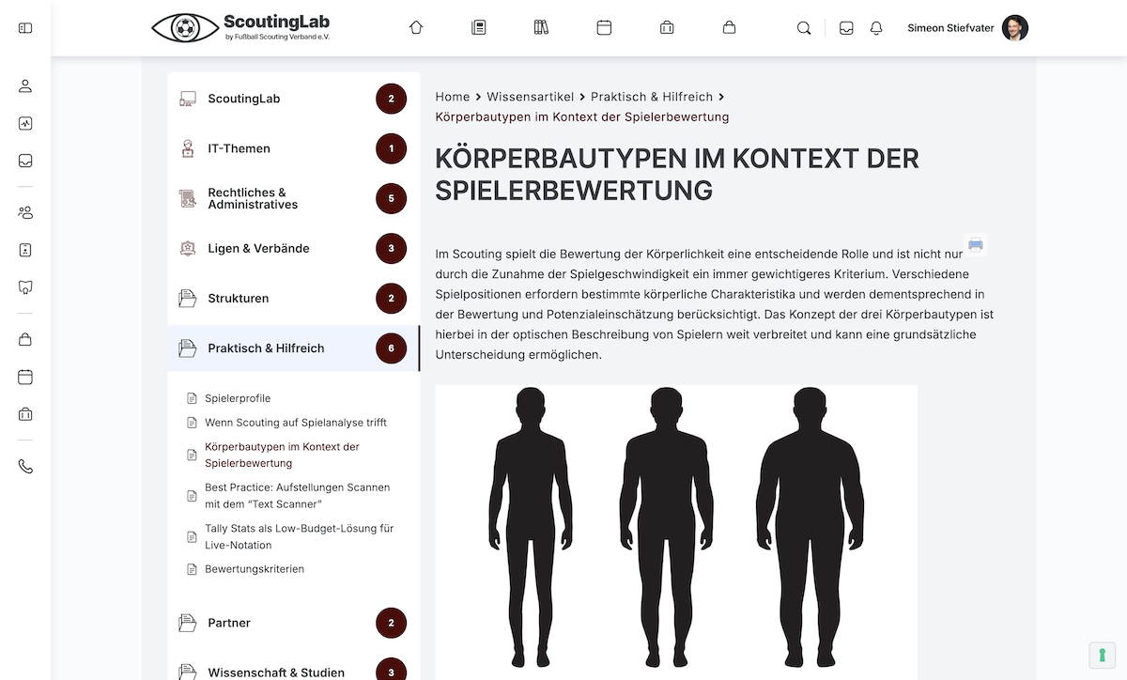
Task: Click the home icon in top navigation
Action: point(416,28)
